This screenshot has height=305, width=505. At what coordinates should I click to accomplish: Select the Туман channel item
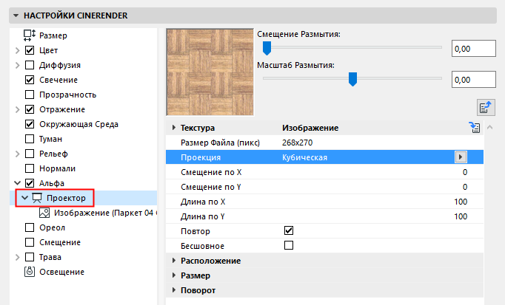pyautogui.click(x=50, y=139)
